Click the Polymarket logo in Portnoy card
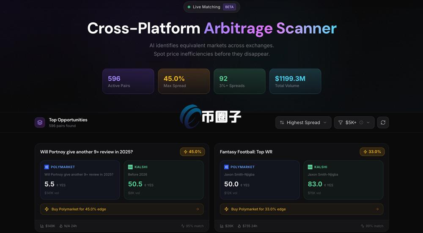The image size is (423, 233). 47,167
